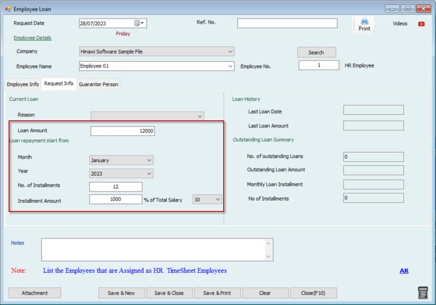
Task: Open the Employee Details link
Action: [32, 38]
